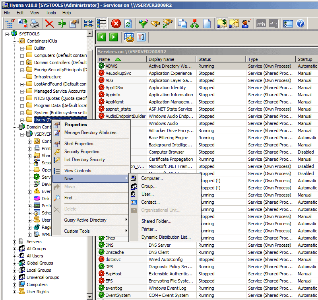Click the green plus add icon

point(62,23)
